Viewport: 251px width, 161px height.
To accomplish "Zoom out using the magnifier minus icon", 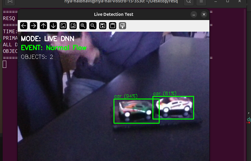I will 93,26.
